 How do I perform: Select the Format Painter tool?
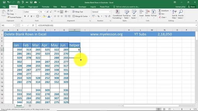click(x=14, y=17)
